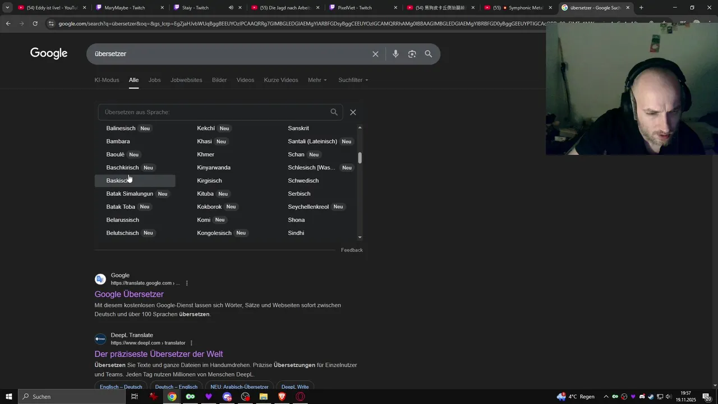718x404 pixels.
Task: Open image search camera icon
Action: 412,54
